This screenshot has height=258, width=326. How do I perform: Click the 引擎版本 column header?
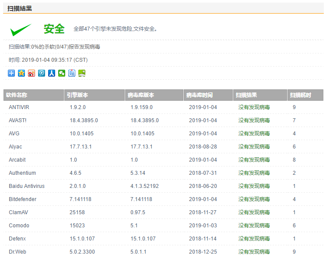[95, 95]
